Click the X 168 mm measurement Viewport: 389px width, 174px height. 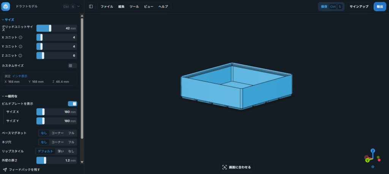pos(12,82)
